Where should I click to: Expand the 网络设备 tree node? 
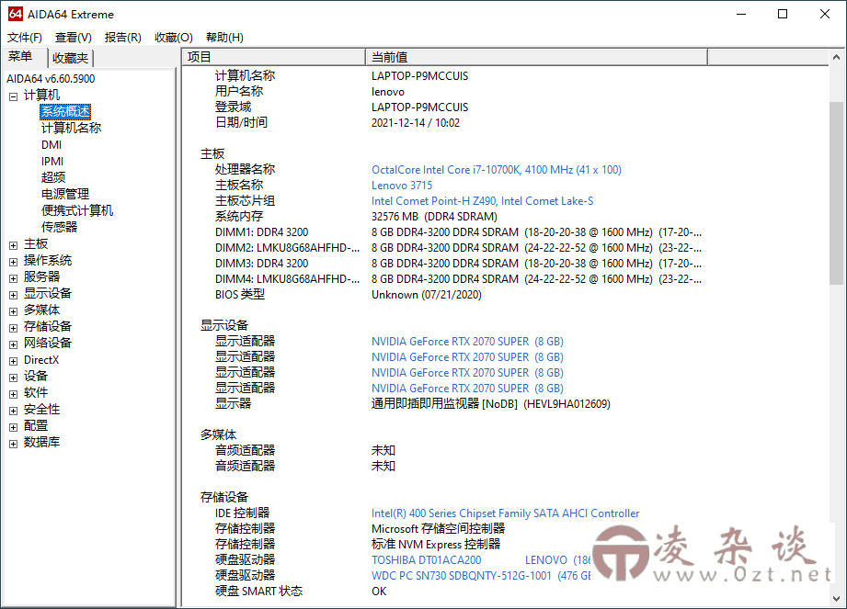14,344
